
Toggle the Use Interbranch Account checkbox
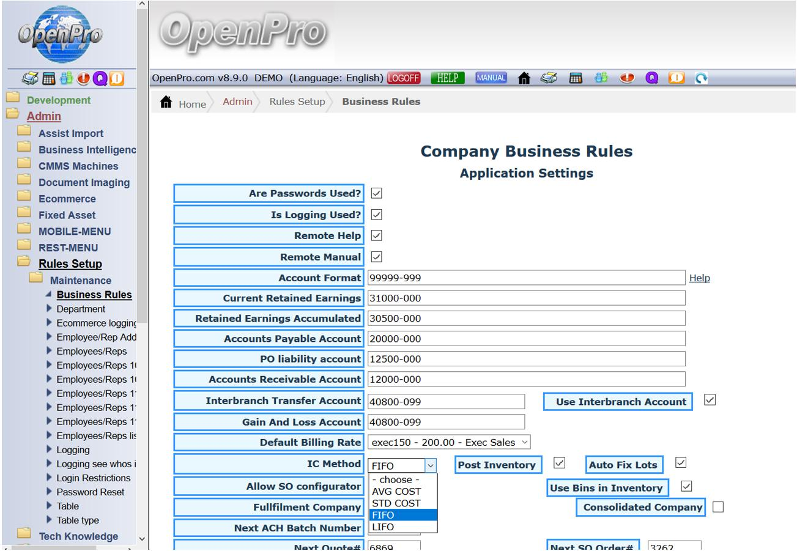click(x=710, y=400)
